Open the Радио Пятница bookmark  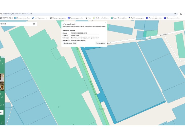[119, 18]
